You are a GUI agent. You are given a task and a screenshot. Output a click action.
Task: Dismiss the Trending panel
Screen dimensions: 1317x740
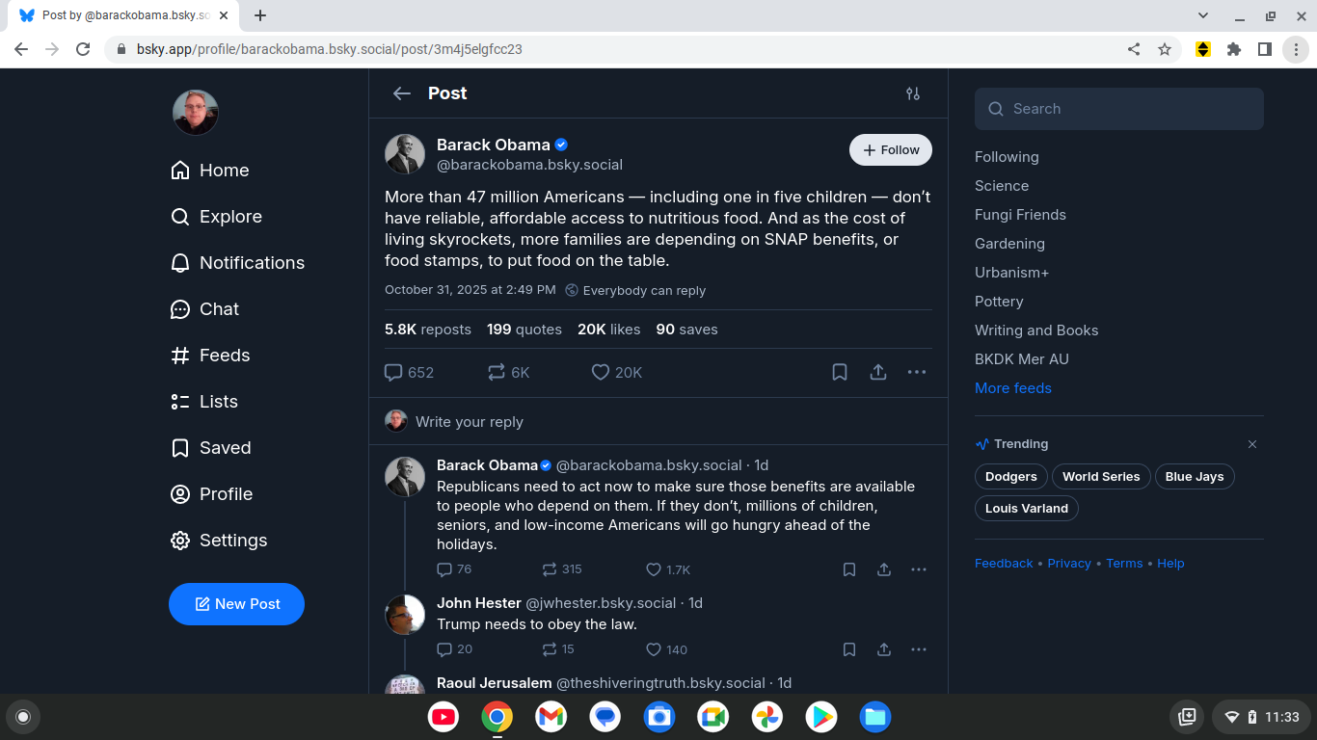tap(1252, 444)
